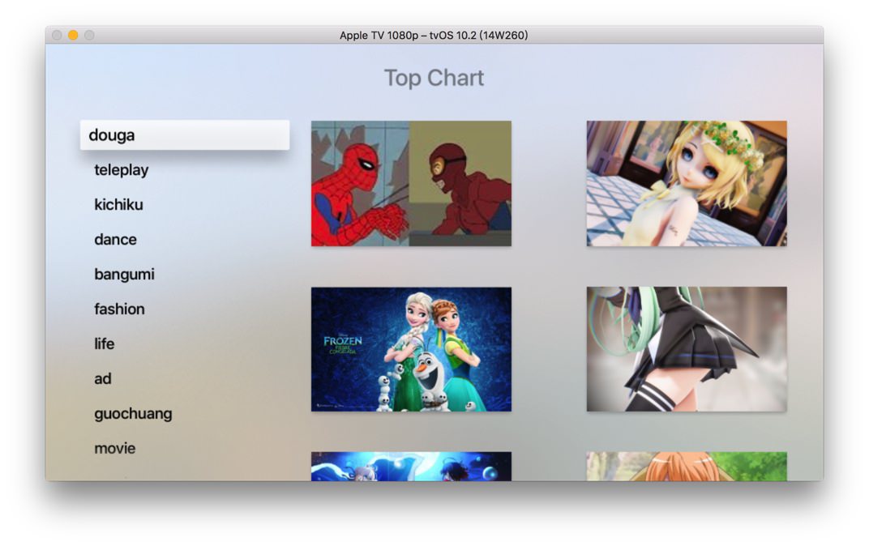869x546 pixels.
Task: Select the green-haired black skirt character thumbnail
Action: coord(687,349)
